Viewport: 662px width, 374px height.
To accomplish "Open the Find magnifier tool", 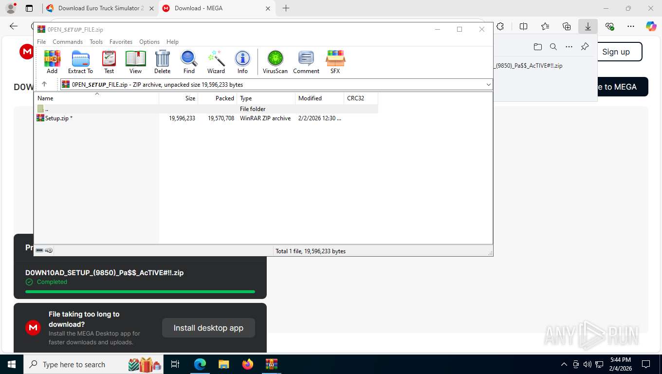I will coord(189,62).
